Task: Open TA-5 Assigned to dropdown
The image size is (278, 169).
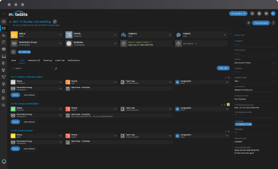Action: [202, 136]
